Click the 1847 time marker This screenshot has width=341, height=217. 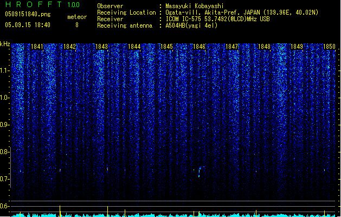pyautogui.click(x=232, y=47)
